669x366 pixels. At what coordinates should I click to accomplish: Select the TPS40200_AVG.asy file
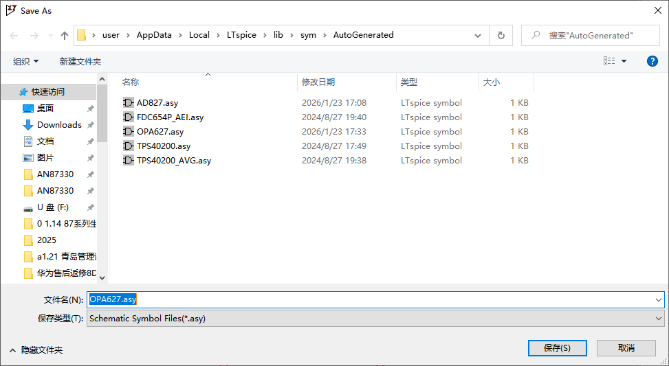[174, 161]
